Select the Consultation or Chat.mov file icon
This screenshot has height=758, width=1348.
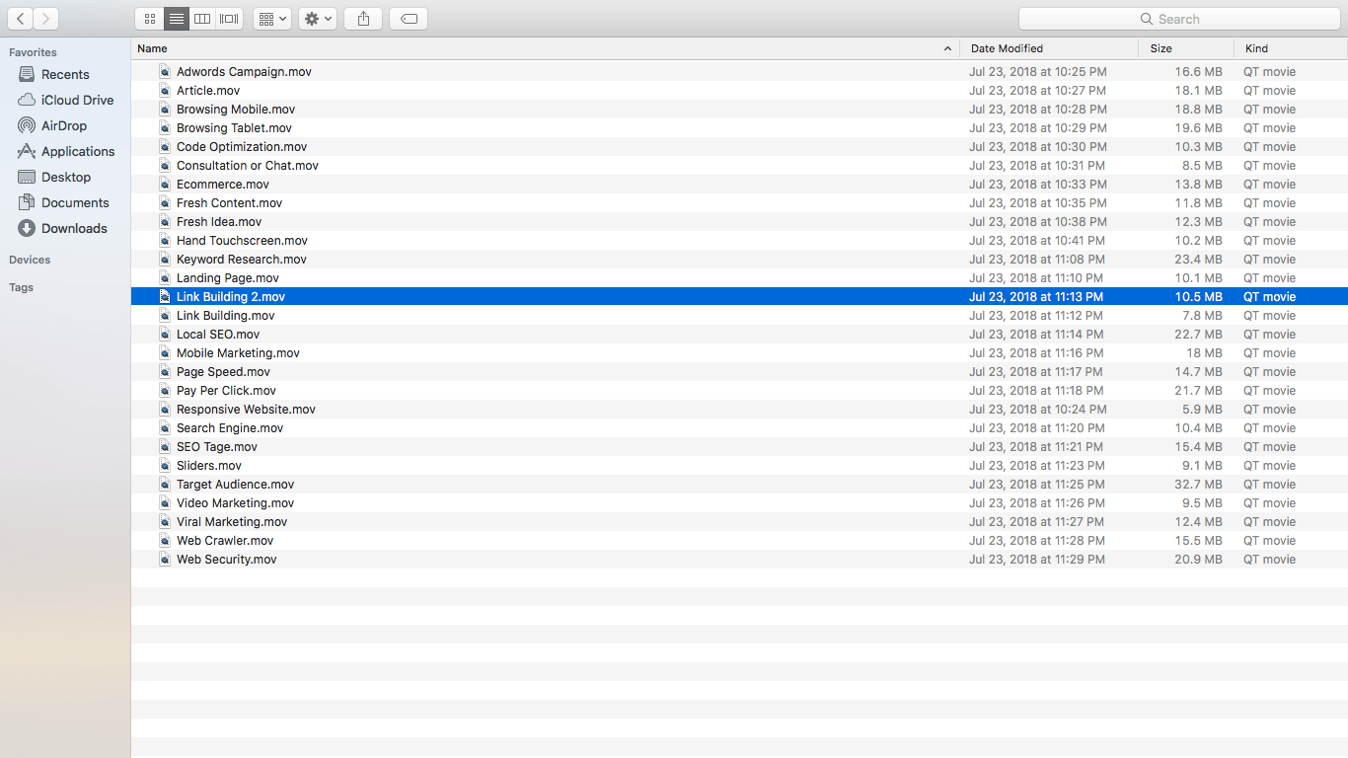[x=165, y=165]
